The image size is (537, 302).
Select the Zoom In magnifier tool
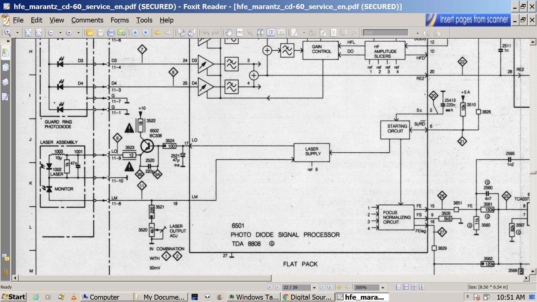pyautogui.click(x=8, y=33)
